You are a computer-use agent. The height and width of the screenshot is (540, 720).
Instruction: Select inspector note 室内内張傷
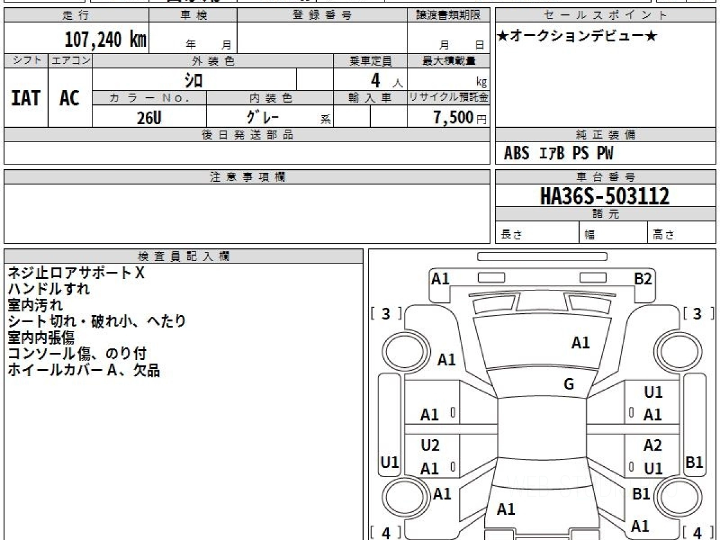pos(41,338)
